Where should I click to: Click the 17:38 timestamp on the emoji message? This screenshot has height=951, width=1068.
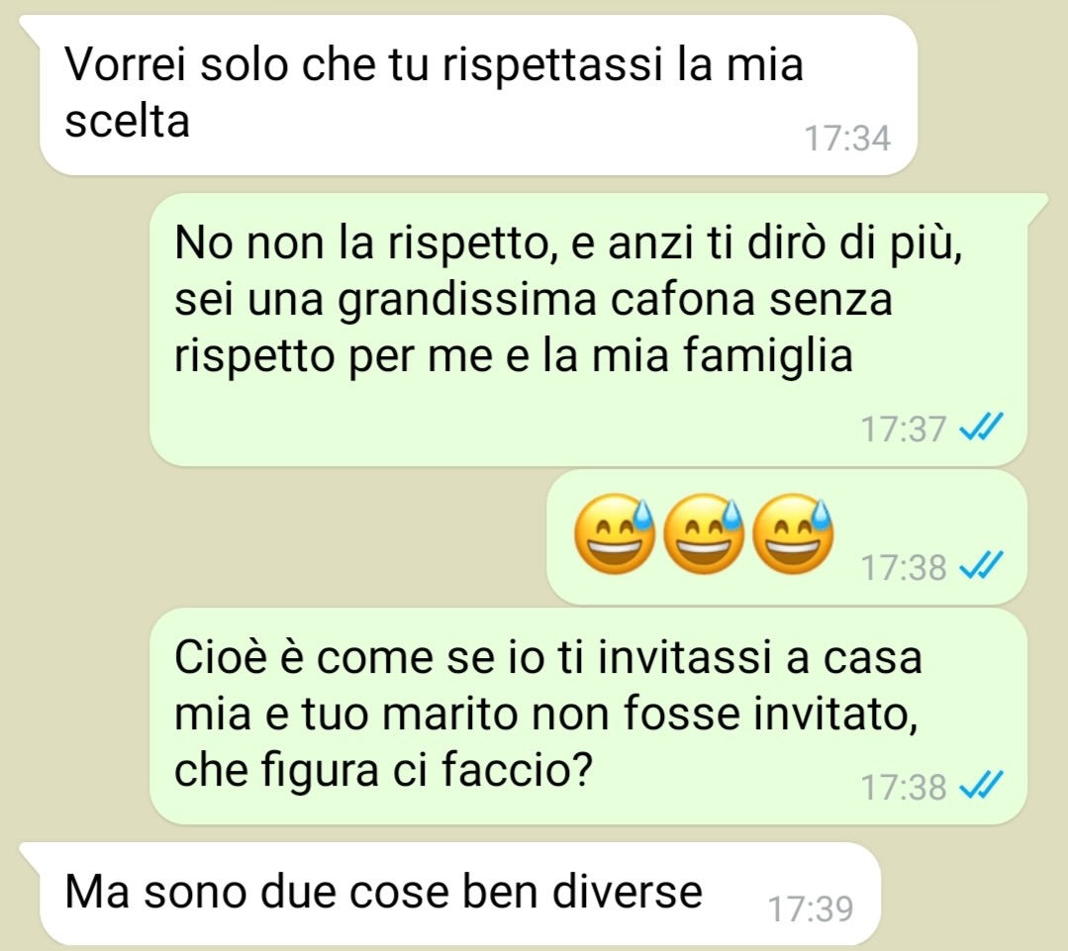(903, 567)
